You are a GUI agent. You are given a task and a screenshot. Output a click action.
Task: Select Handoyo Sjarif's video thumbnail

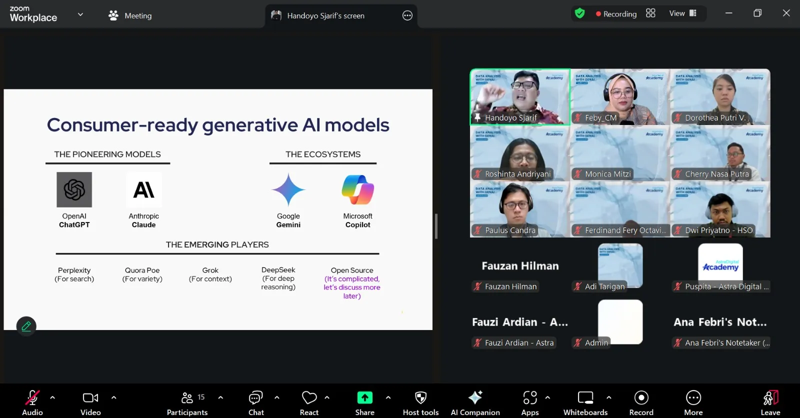click(520, 96)
